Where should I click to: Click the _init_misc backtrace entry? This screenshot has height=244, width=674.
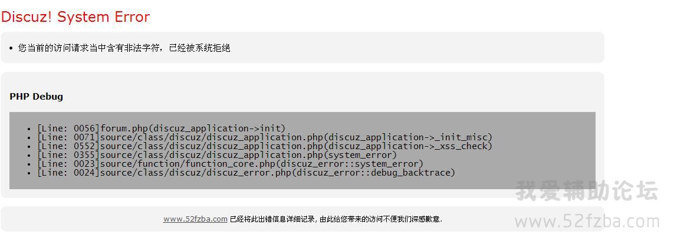[265, 137]
